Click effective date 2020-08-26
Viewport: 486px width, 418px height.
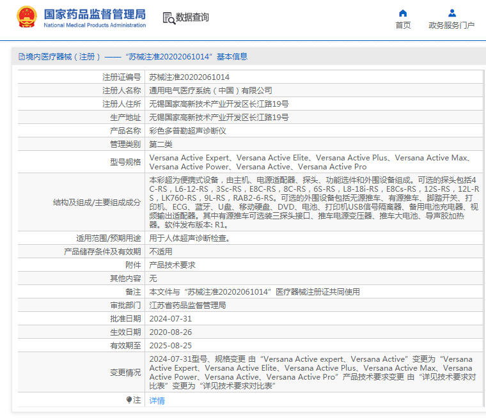(x=171, y=332)
